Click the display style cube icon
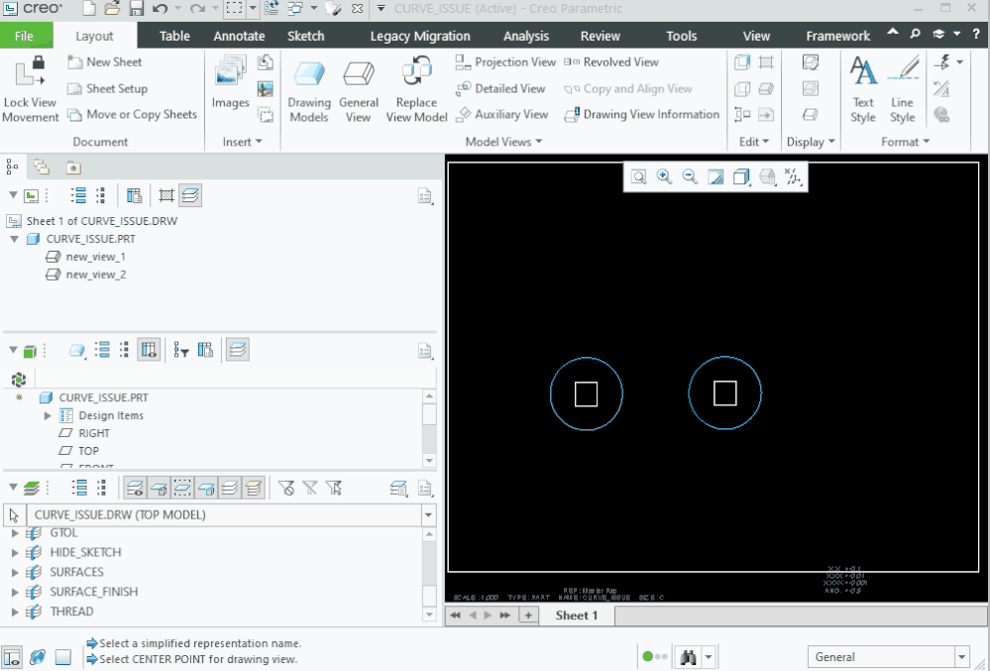The width and height of the screenshot is (990, 671). 741,176
